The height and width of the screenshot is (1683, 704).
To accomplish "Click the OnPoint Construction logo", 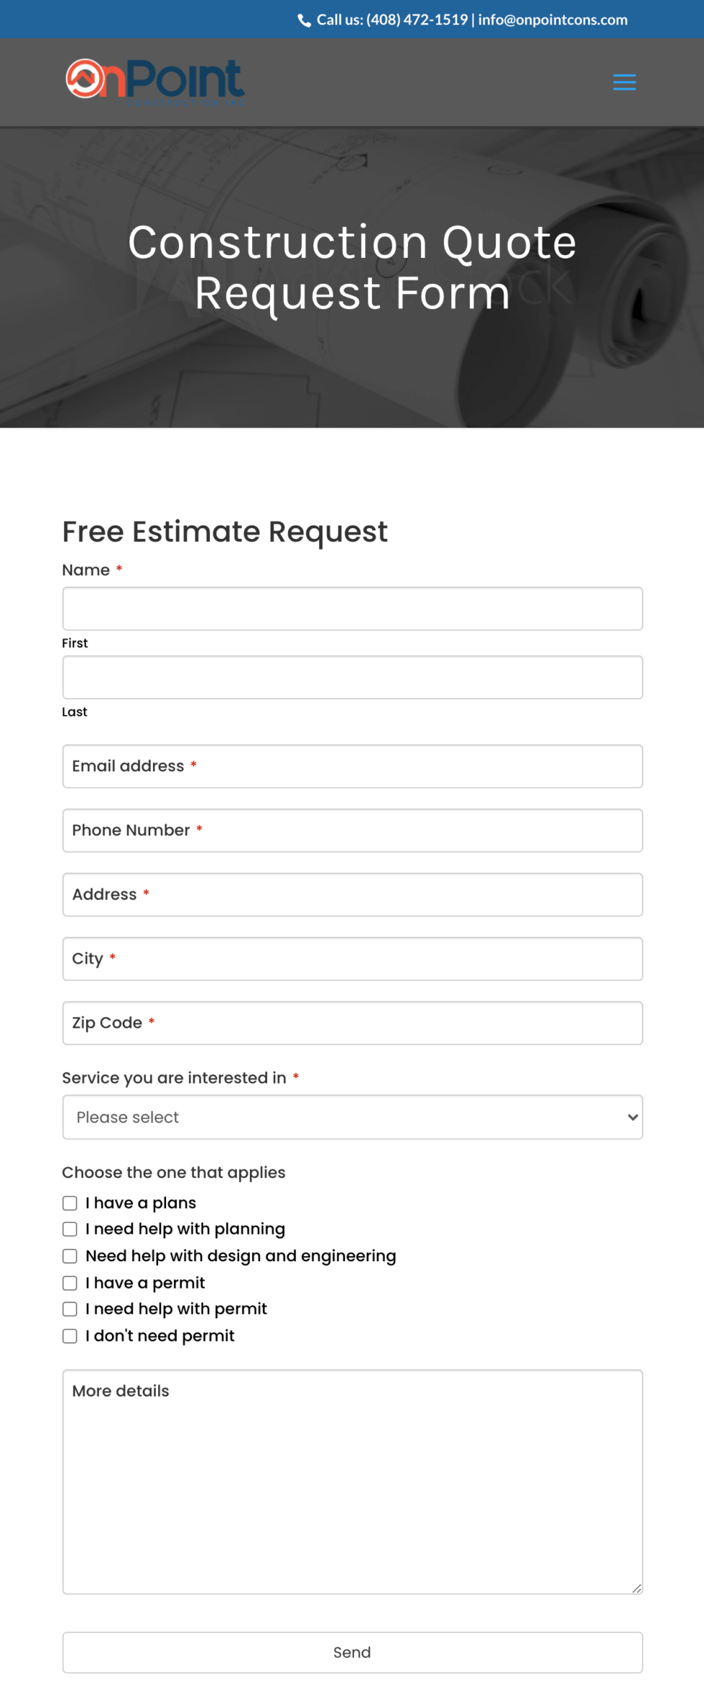I will pos(156,81).
